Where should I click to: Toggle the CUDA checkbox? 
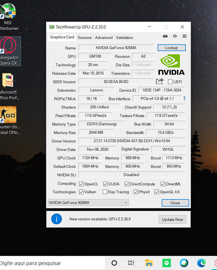coord(106,184)
